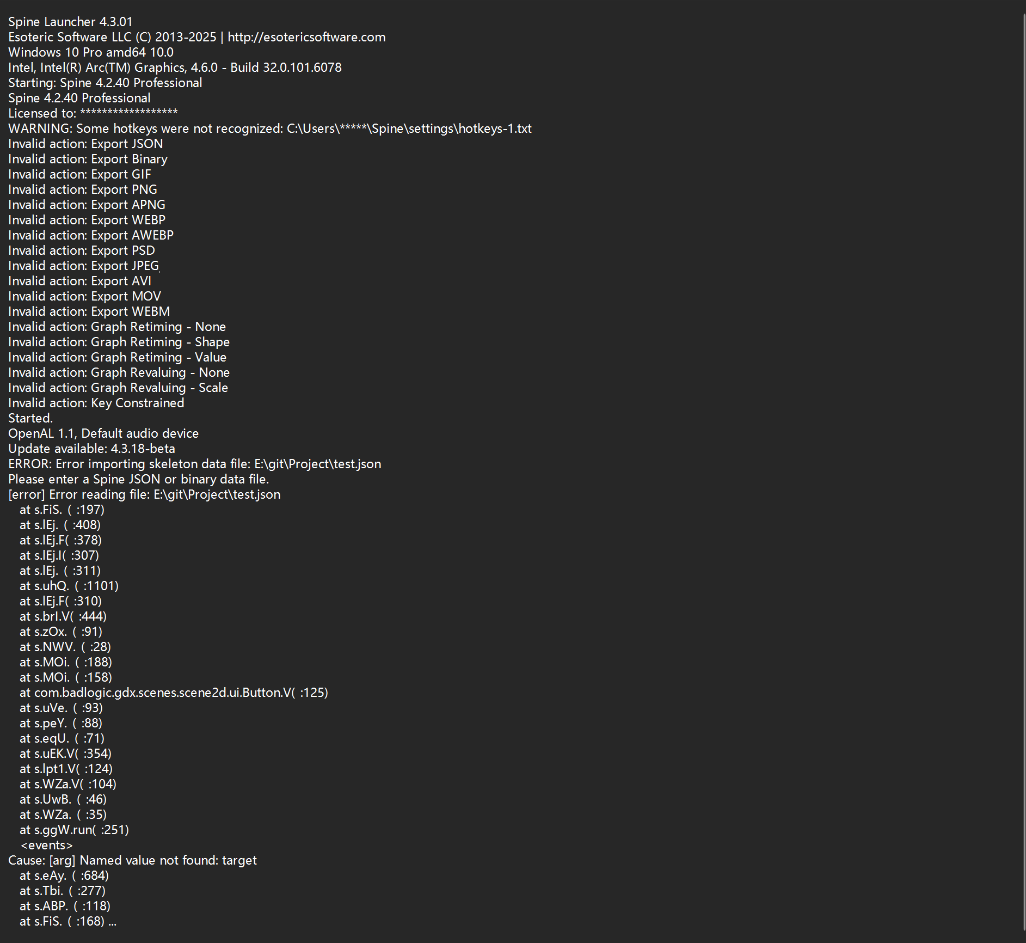The image size is (1026, 943).
Task: Click the com.badlogic.gdx Button.V stack trace line
Action: pos(174,693)
